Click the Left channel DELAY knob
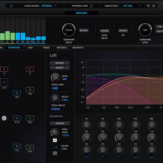163x163 pixels. 55,98
